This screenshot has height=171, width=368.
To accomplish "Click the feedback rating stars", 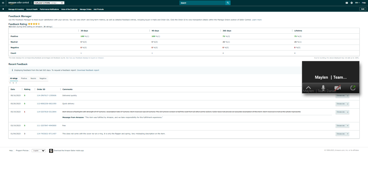I will pyautogui.click(x=34, y=24).
